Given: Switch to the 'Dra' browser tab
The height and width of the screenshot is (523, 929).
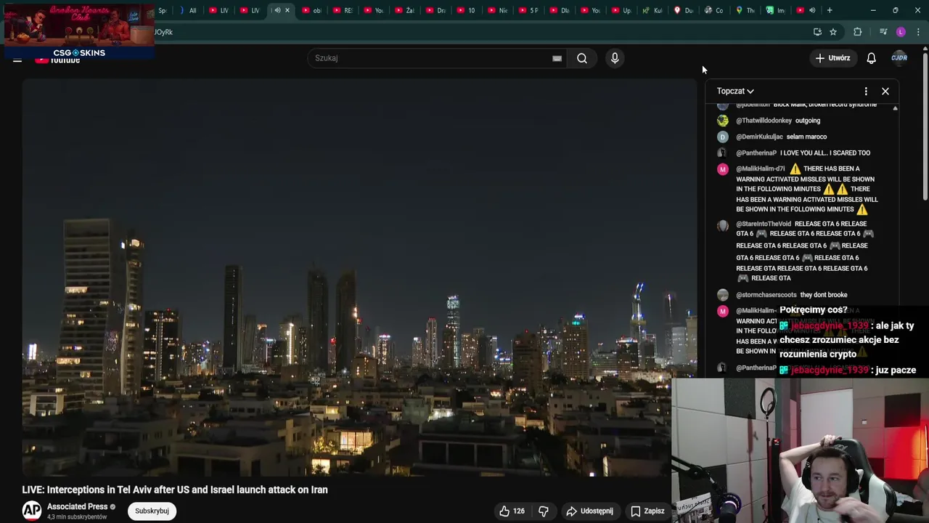Looking at the screenshot, I should [436, 10].
